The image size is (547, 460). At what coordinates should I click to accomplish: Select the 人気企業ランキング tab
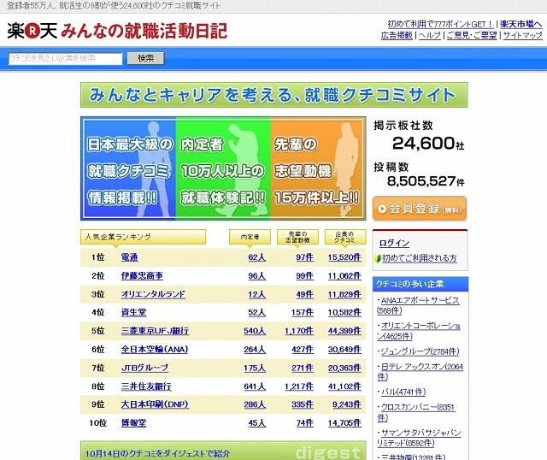coord(143,237)
